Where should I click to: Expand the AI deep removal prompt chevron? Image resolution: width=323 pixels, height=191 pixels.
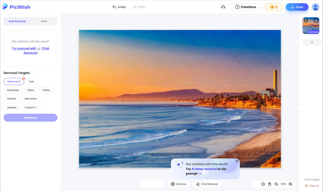pos(200,174)
